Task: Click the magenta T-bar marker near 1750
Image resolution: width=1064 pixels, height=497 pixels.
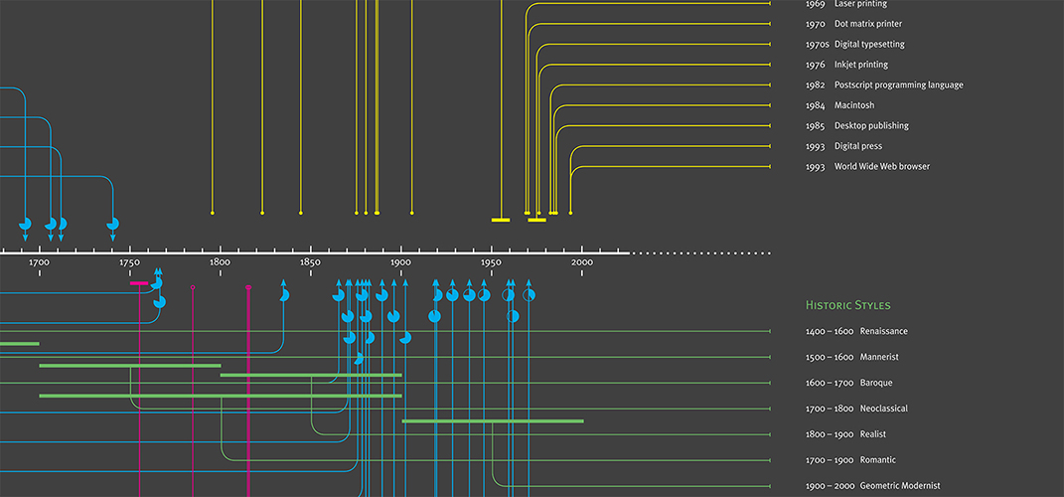Action: pyautogui.click(x=139, y=283)
